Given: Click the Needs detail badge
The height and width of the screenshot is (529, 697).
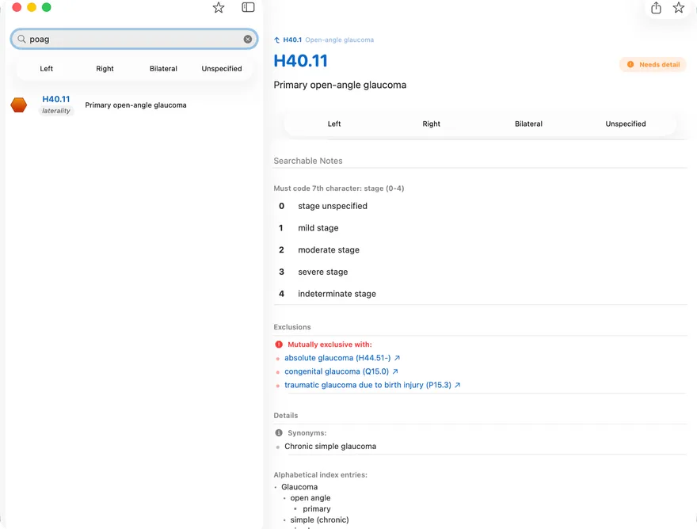Looking at the screenshot, I should 653,64.
